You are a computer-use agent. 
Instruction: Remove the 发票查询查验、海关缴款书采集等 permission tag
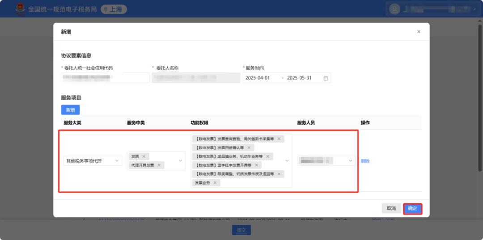pyautogui.click(x=279, y=139)
